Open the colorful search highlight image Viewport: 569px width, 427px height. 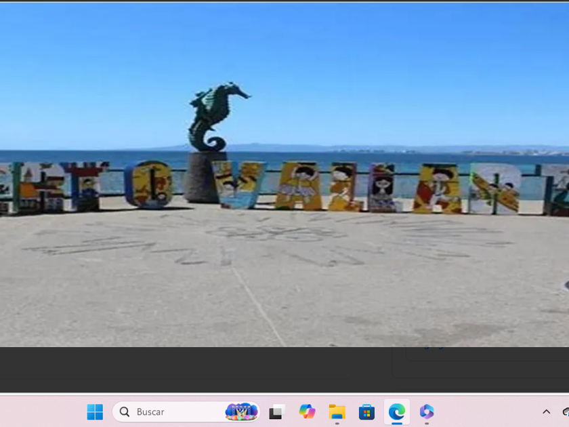(x=241, y=411)
